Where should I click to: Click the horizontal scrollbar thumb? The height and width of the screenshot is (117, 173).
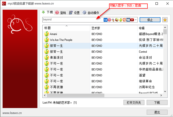[76, 95]
